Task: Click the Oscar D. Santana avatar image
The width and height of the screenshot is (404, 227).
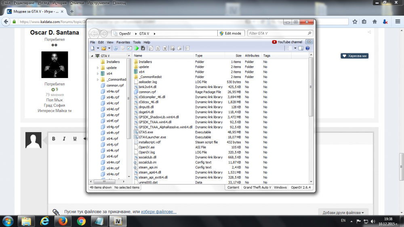Action: pos(55,65)
